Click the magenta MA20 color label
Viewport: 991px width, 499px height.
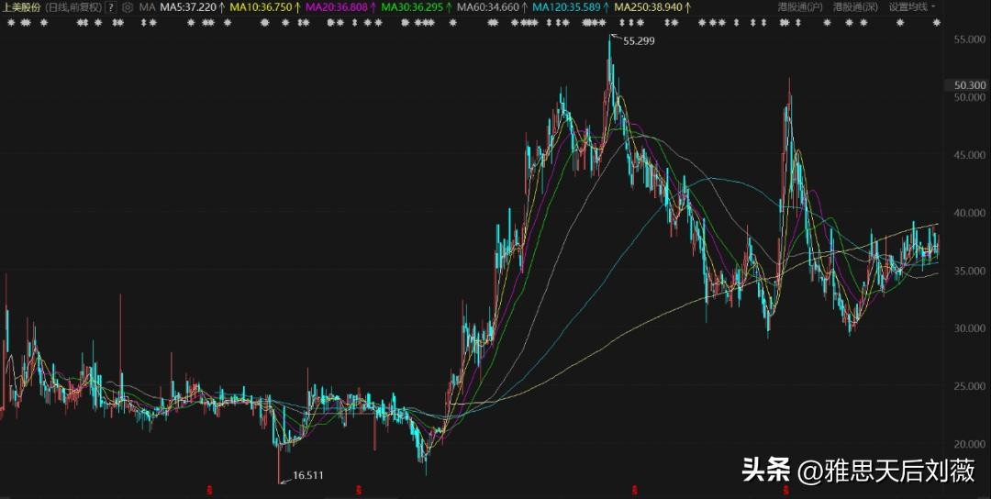(x=339, y=7)
